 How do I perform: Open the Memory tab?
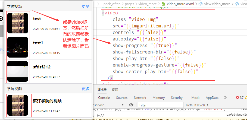pos(159,98)
